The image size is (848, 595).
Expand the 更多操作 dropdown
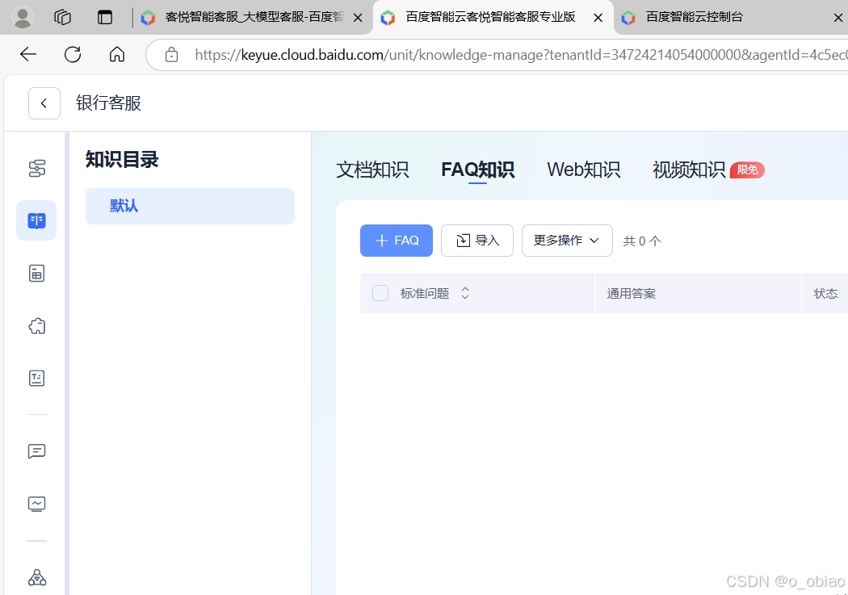coord(567,241)
